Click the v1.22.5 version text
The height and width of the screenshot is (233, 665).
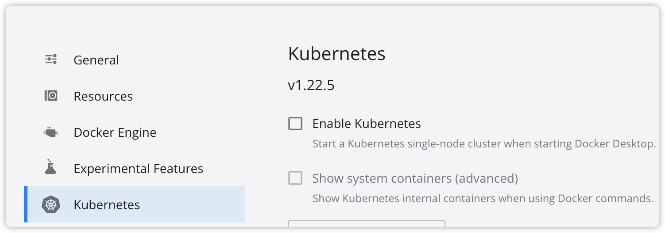311,85
